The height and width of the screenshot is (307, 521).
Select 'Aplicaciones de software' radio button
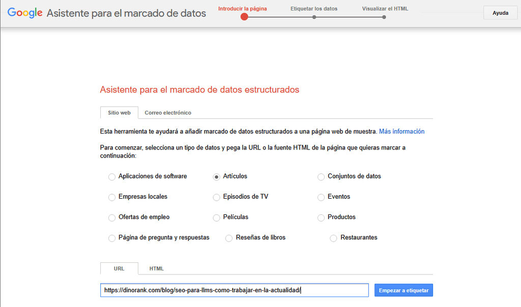tap(112, 177)
